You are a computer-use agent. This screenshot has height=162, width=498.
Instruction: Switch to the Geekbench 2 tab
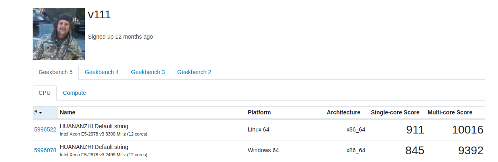(x=194, y=72)
